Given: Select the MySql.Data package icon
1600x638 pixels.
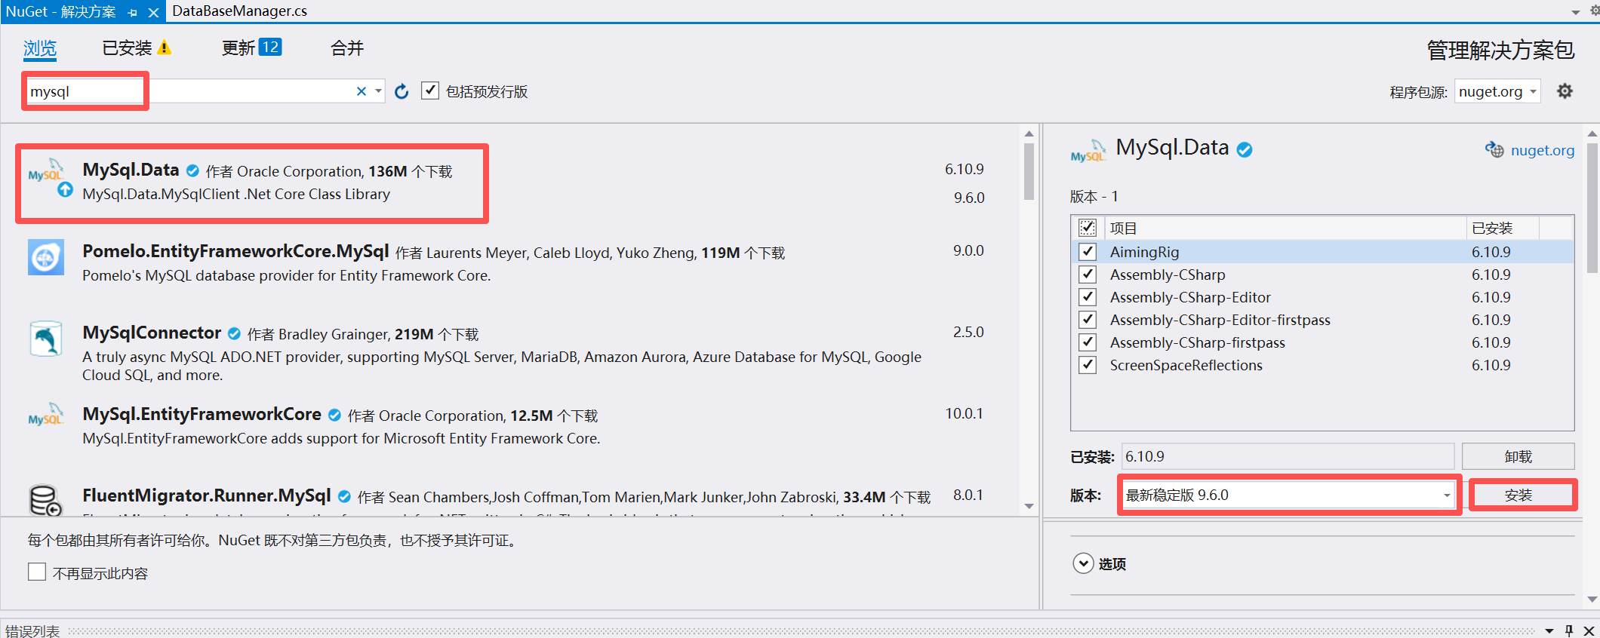Looking at the screenshot, I should [45, 172].
